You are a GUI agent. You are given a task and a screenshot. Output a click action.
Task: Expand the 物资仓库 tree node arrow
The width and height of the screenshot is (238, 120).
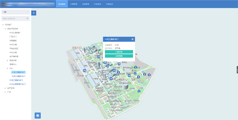click(x=8, y=60)
